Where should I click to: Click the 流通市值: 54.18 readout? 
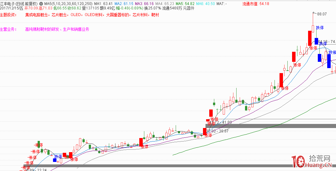tap(255, 4)
